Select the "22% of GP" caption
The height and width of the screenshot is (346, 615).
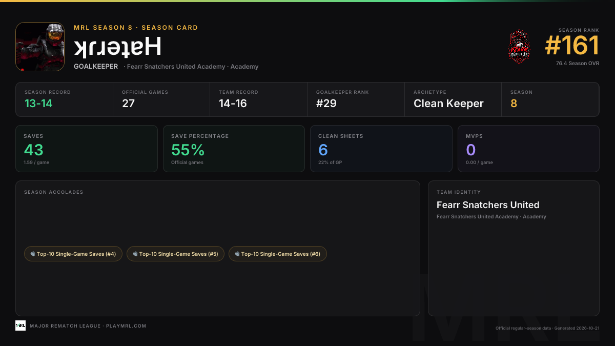click(x=330, y=162)
